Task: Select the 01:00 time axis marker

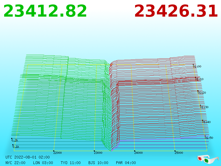Action: pyautogui.click(x=197, y=66)
